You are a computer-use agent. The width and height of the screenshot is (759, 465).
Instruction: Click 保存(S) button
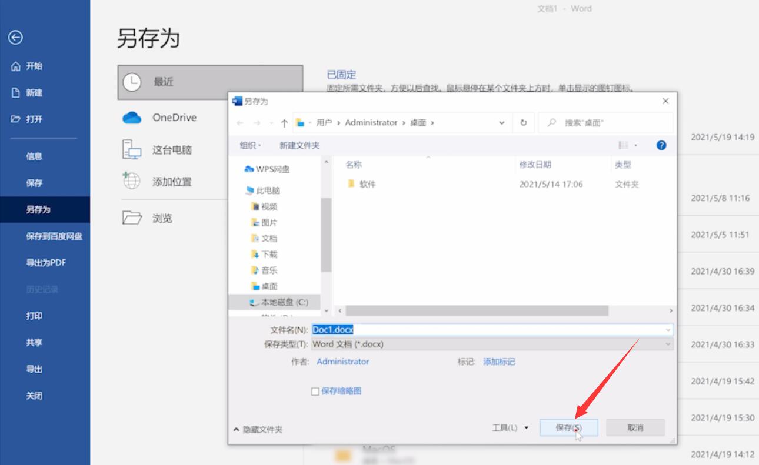[x=569, y=427]
